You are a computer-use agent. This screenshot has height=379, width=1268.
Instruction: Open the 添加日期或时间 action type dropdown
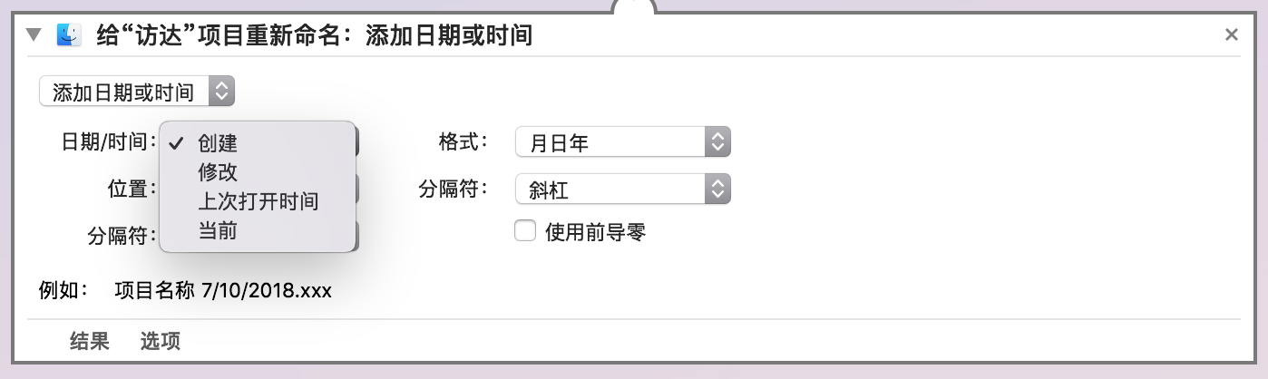click(x=136, y=92)
